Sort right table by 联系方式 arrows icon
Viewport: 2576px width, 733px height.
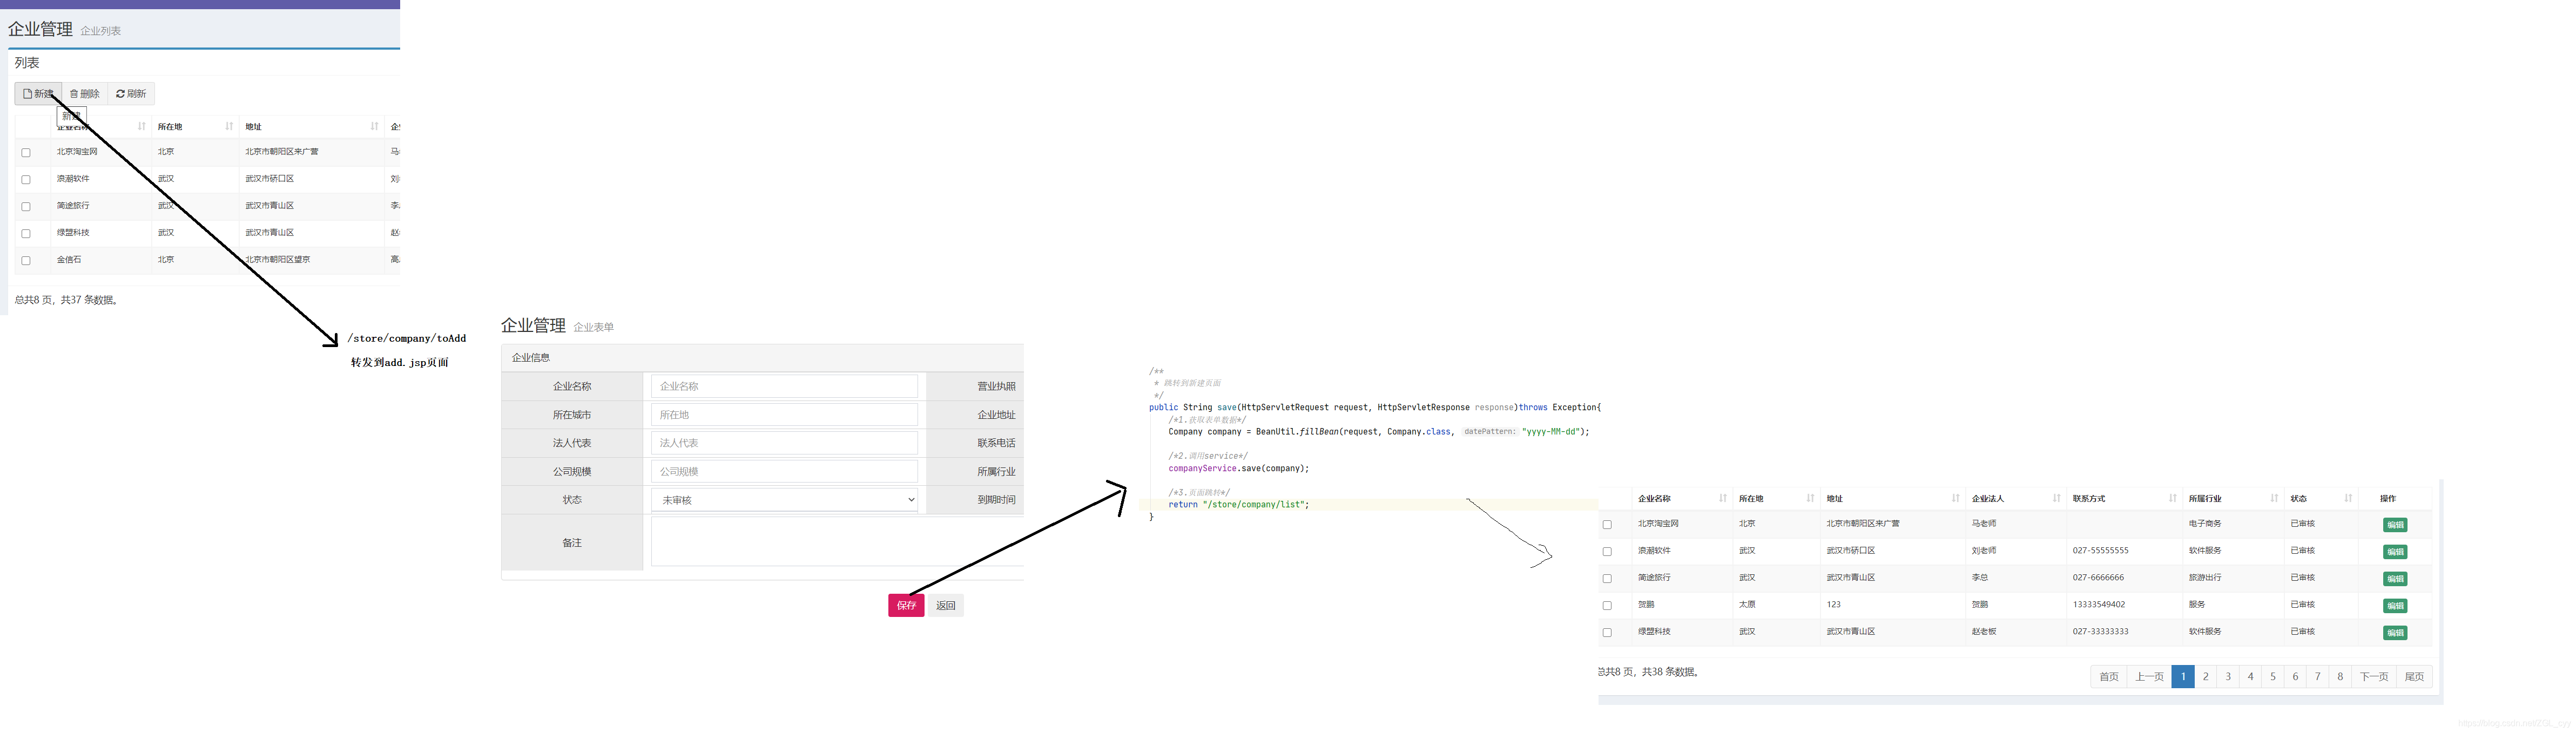pyautogui.click(x=2172, y=498)
